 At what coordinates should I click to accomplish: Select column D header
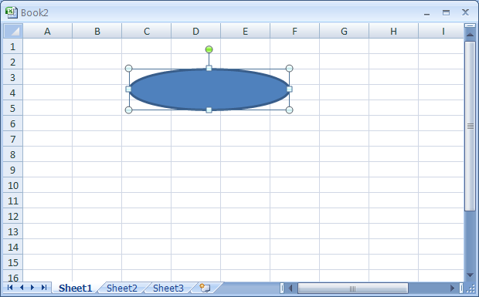coord(195,31)
